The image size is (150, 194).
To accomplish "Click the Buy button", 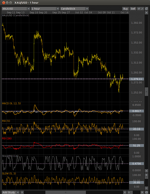I will 125,9.
